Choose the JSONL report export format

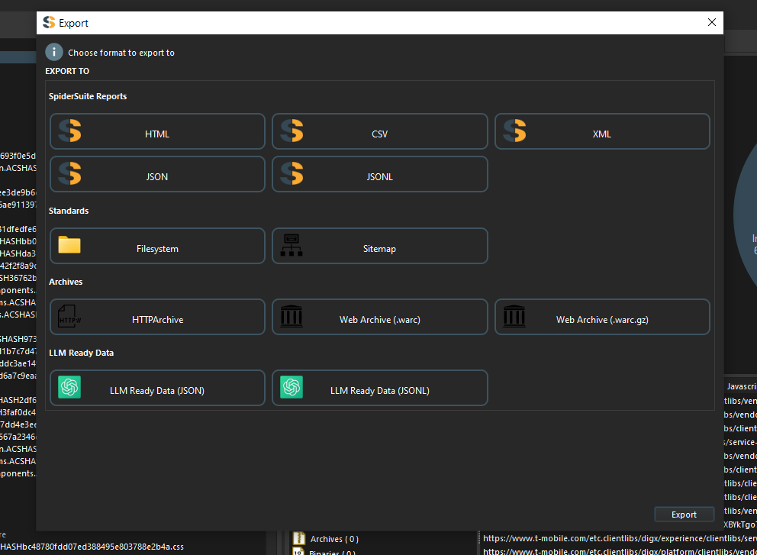(x=380, y=174)
